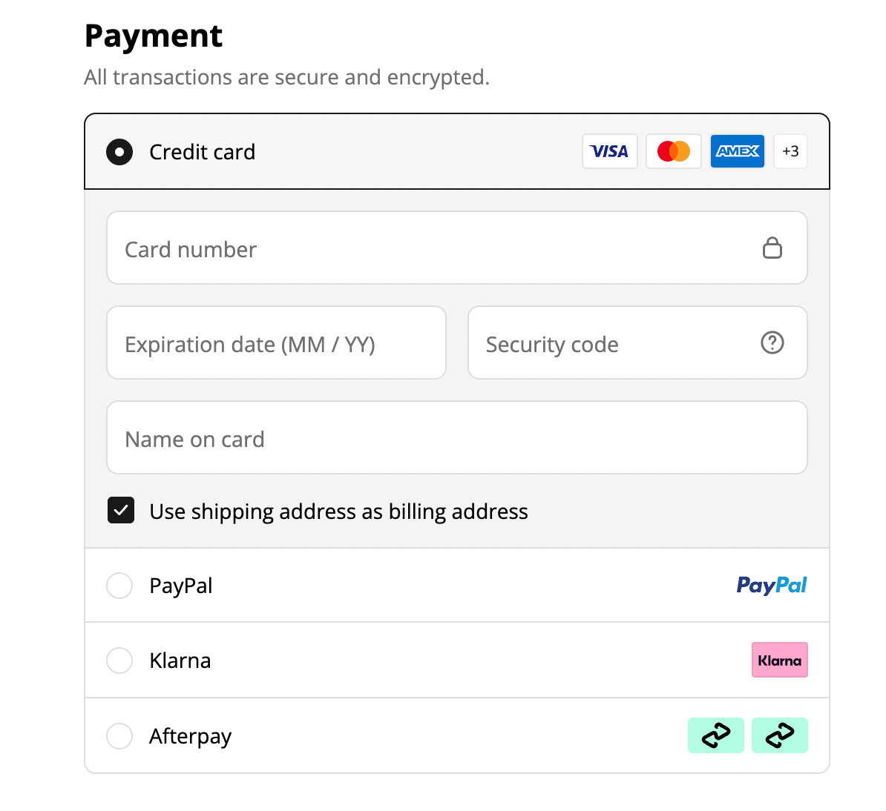
Task: Click the lock icon in Card number
Action: pos(772,248)
